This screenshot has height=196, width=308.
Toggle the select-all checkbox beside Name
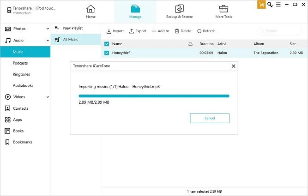click(x=107, y=44)
